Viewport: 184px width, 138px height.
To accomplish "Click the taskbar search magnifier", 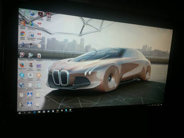I will click(x=24, y=112).
